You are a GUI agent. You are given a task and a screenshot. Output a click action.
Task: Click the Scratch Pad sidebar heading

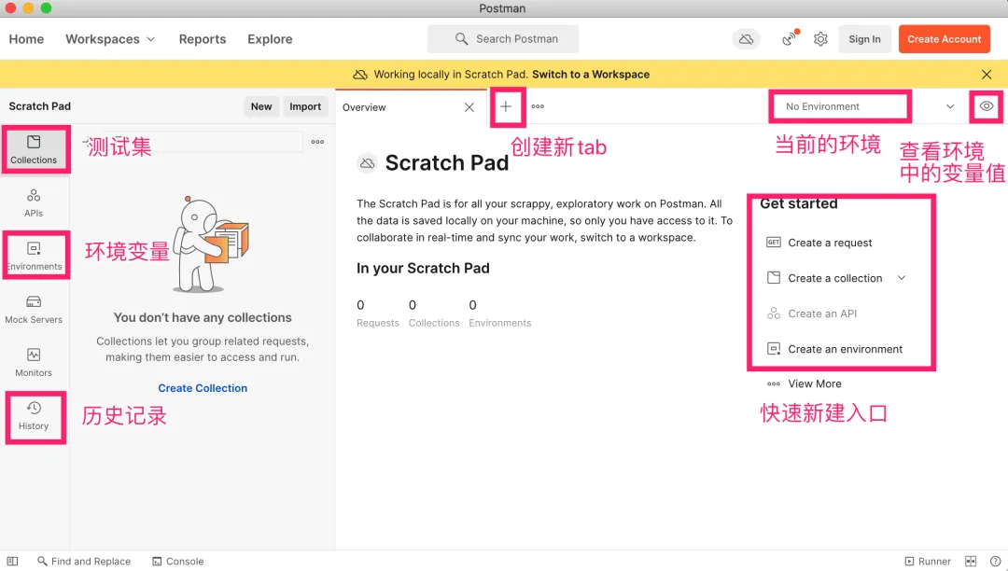40,106
